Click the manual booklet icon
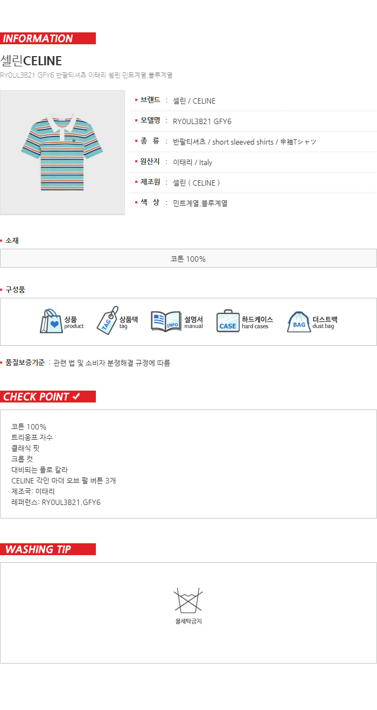This screenshot has width=377, height=710. click(166, 321)
